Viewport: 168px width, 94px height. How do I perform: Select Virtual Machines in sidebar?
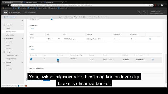[x=11, y=32]
